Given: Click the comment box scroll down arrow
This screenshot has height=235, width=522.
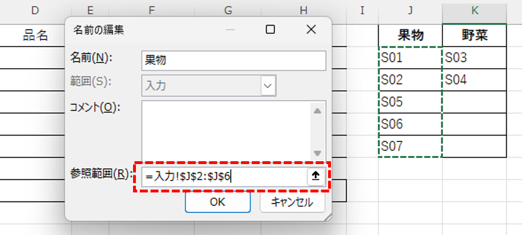Looking at the screenshot, I should coord(318,154).
